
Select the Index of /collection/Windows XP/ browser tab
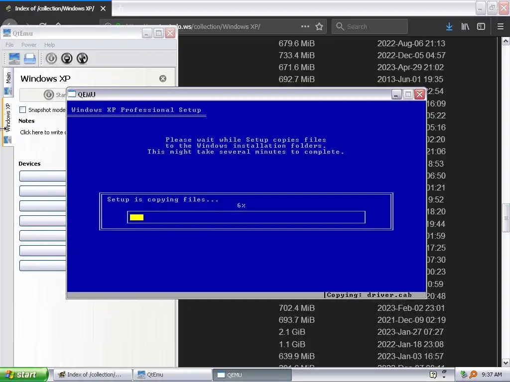56,8
